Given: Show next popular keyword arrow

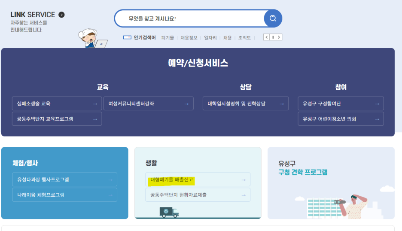Looking at the screenshot, I should [x=279, y=37].
